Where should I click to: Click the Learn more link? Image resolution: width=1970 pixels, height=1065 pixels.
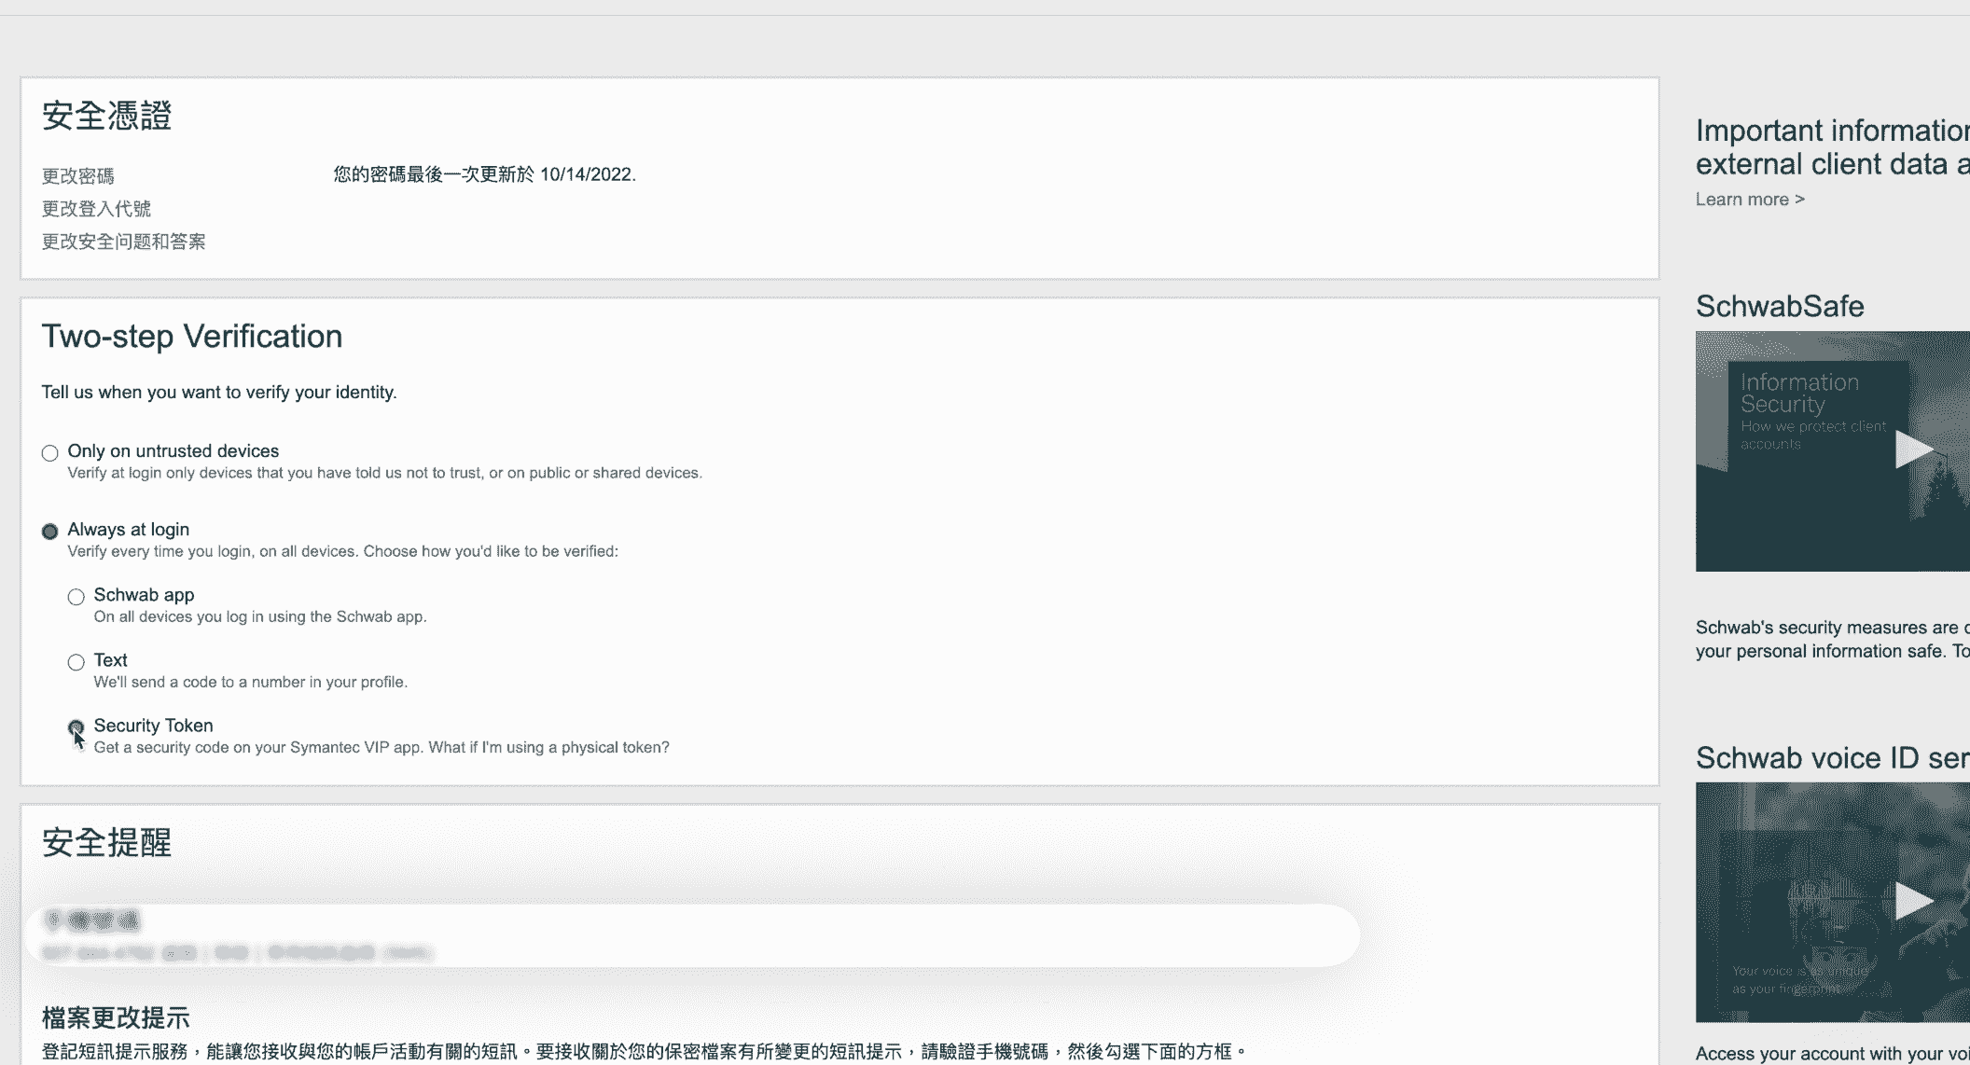coord(1749,200)
